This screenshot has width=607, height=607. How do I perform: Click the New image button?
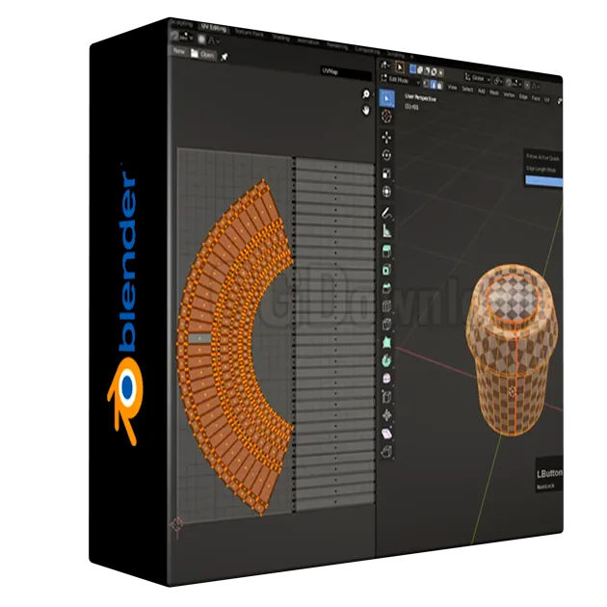tap(179, 51)
